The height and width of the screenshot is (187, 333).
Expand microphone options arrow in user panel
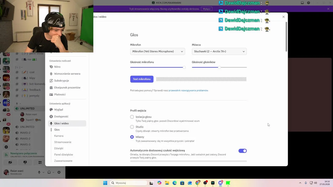(x=43, y=172)
